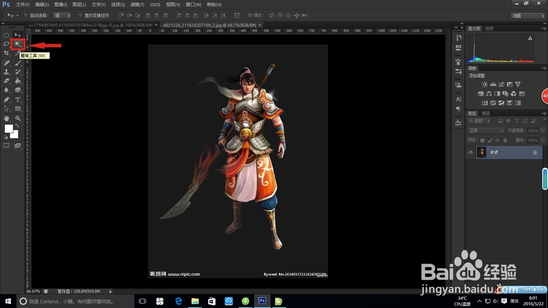Screen dimensions: 548x308
Task: Open layer filter type dropdown
Action: click(x=479, y=121)
